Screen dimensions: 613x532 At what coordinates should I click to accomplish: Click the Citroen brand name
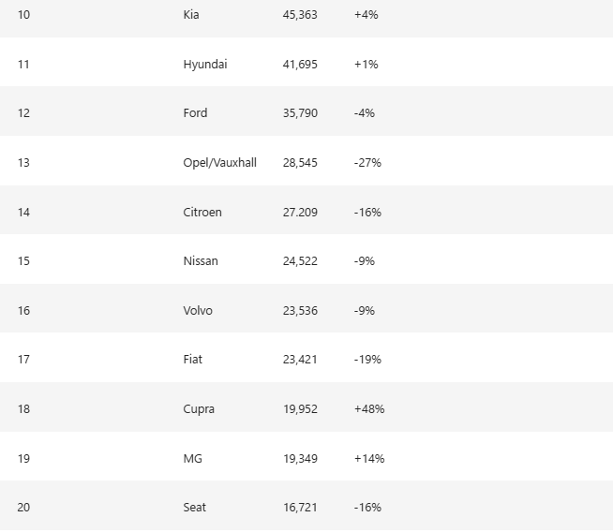[202, 212]
